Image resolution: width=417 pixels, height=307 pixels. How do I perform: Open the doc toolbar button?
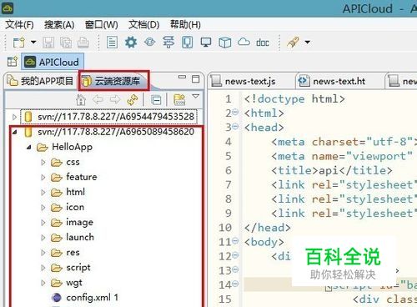pos(263,43)
